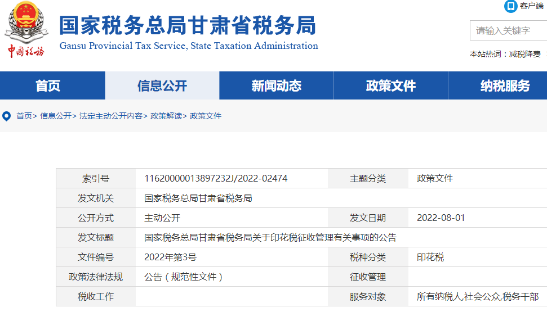Click the red 中国税务 calligraphy logo
Screen dimensions: 547x312
click(25, 51)
